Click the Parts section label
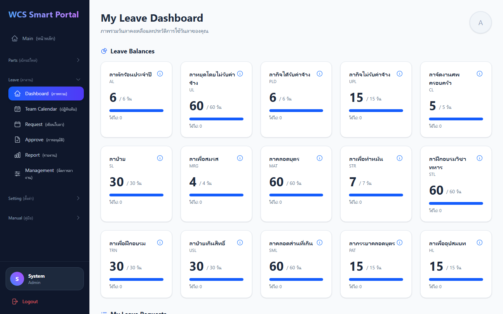The image size is (503, 314). (x=23, y=60)
